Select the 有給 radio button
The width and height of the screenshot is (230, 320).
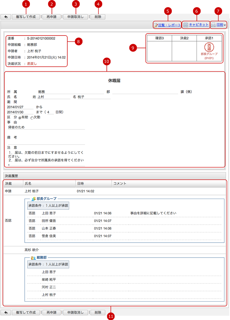(20, 118)
